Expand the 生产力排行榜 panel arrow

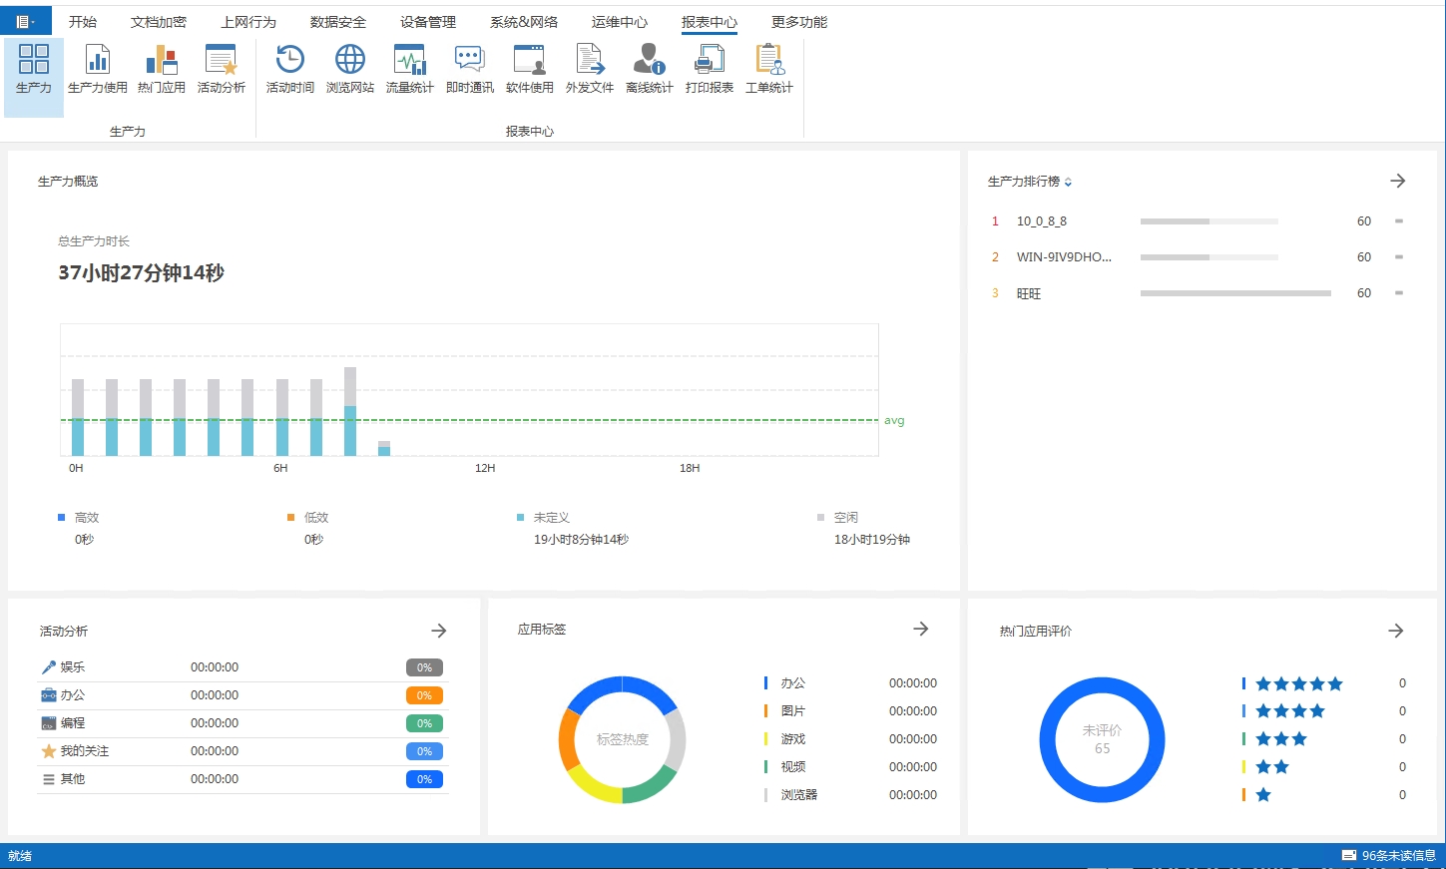click(x=1397, y=181)
